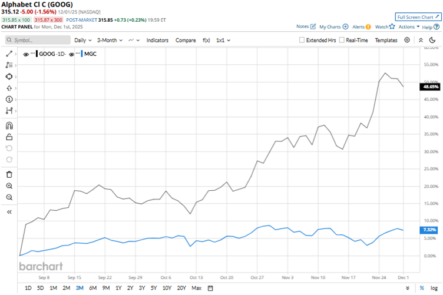Expand the line tool flyout arrow
The height and width of the screenshot is (295, 443).
[15, 54]
